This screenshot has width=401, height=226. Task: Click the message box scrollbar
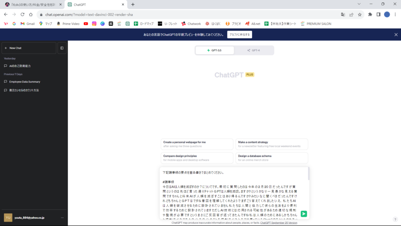pyautogui.click(x=309, y=174)
